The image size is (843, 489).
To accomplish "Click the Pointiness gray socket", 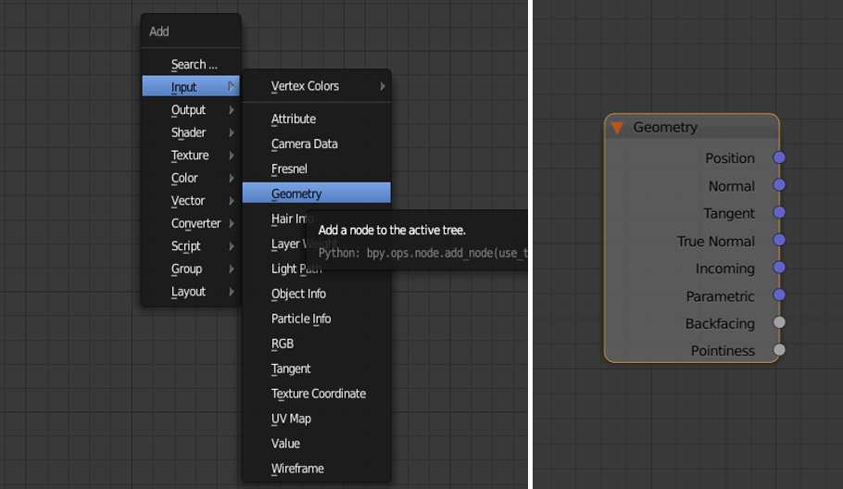I will click(x=779, y=350).
